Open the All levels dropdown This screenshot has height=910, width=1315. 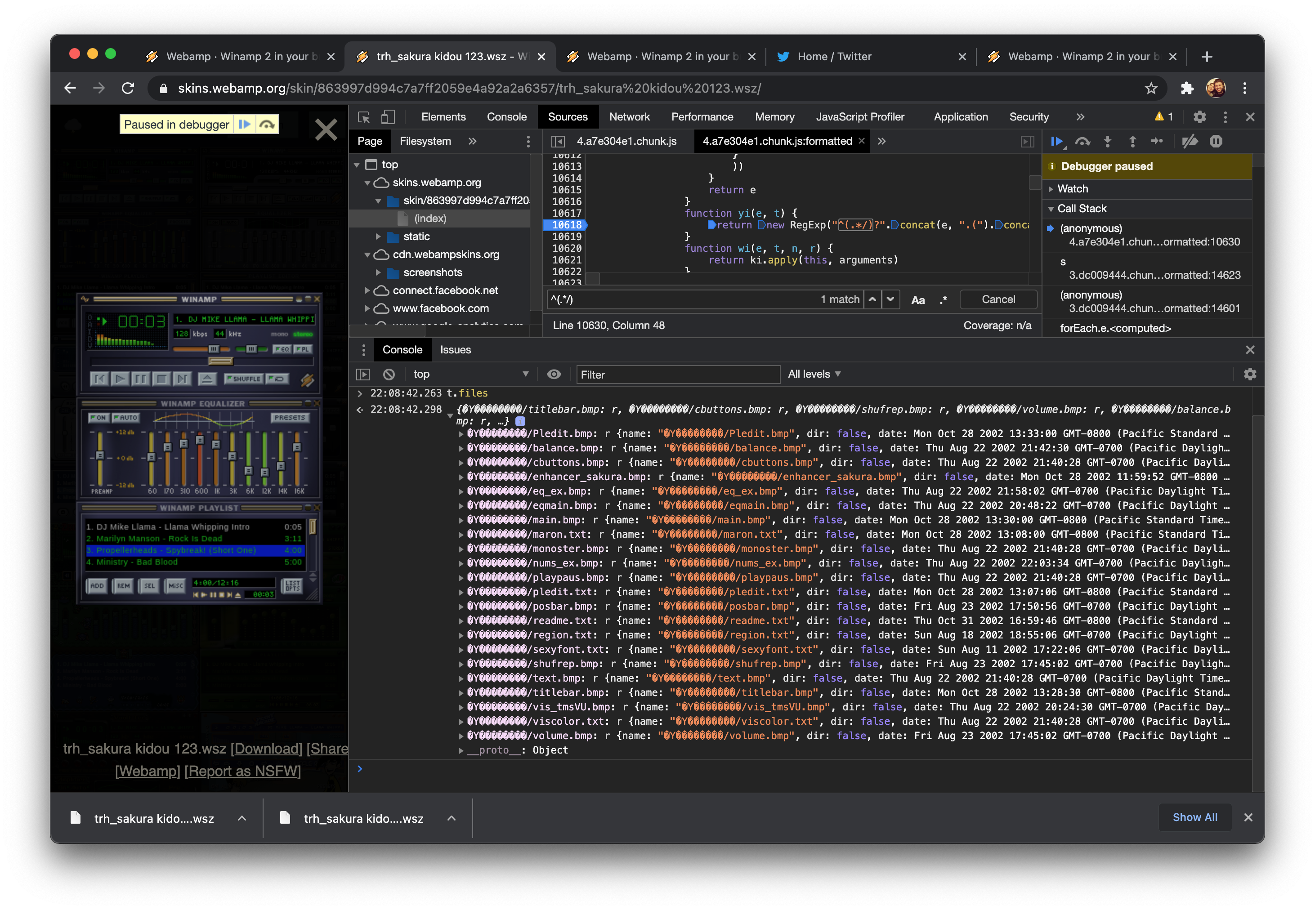tap(814, 375)
